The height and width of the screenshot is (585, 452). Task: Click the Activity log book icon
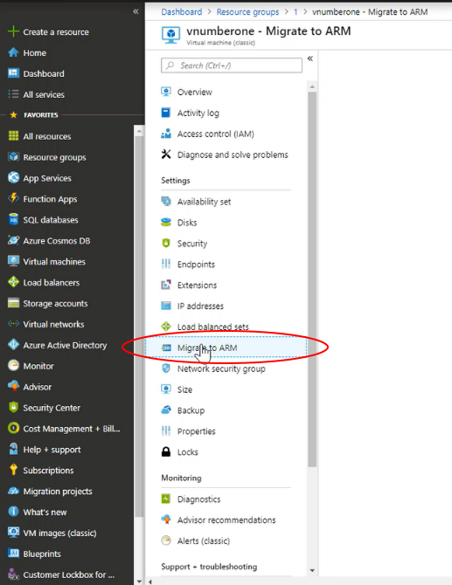coord(166,113)
